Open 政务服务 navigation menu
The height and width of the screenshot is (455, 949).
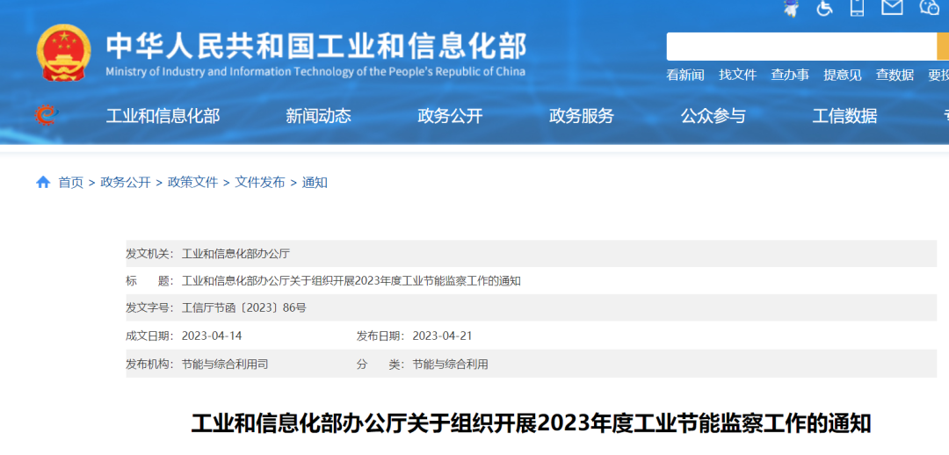[x=582, y=116]
